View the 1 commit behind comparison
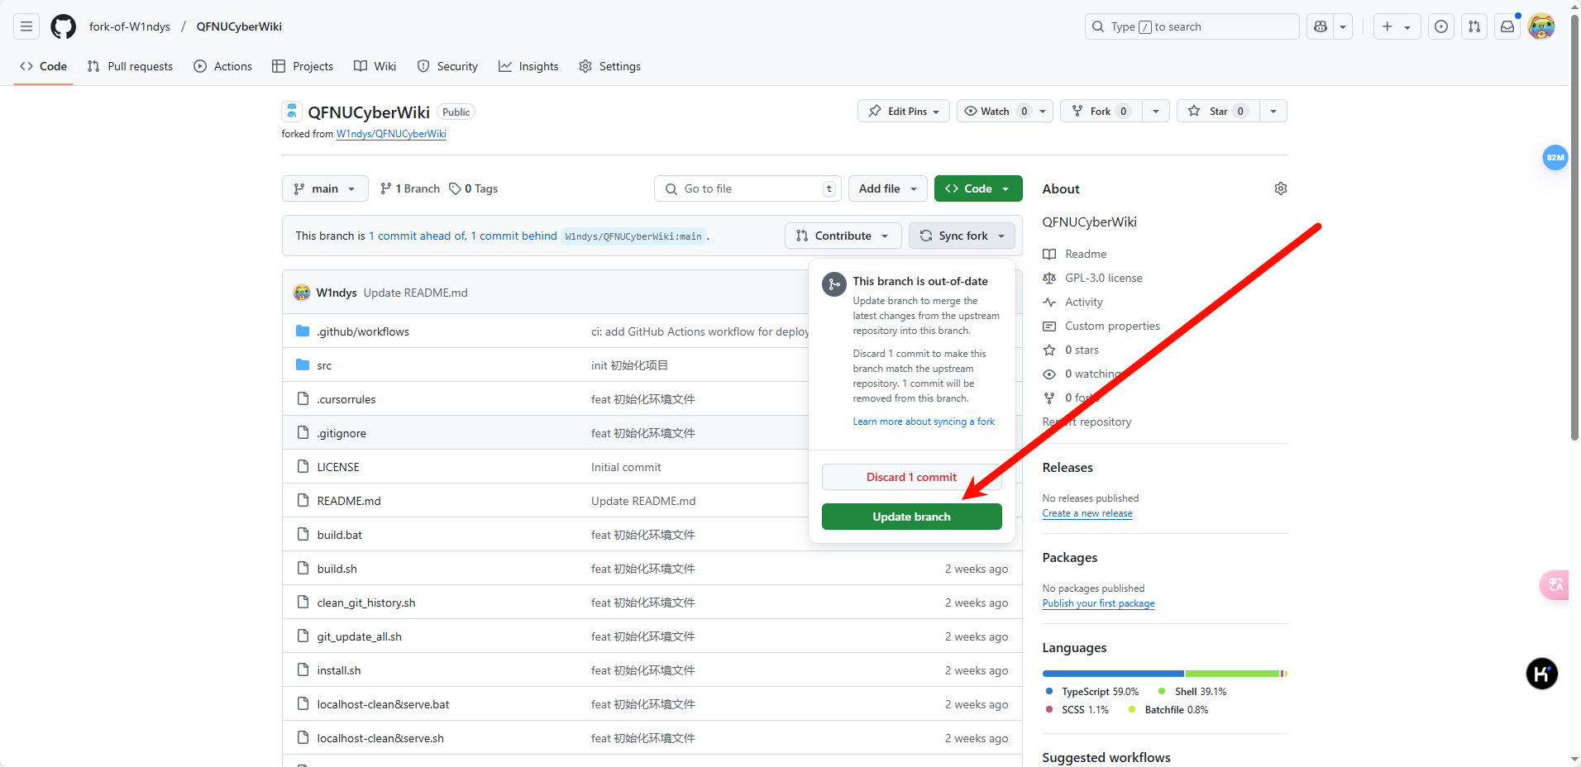This screenshot has height=767, width=1581. [x=513, y=236]
